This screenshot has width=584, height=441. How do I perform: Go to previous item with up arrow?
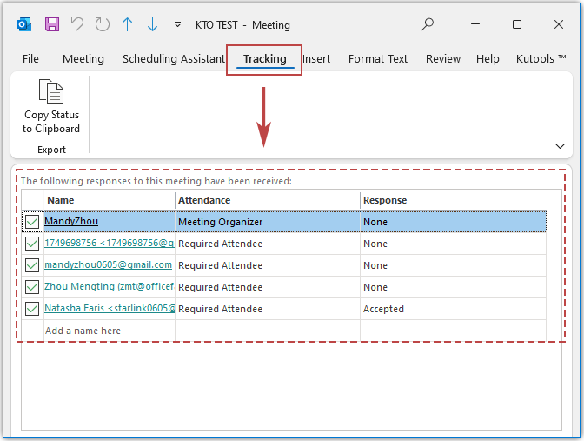128,25
